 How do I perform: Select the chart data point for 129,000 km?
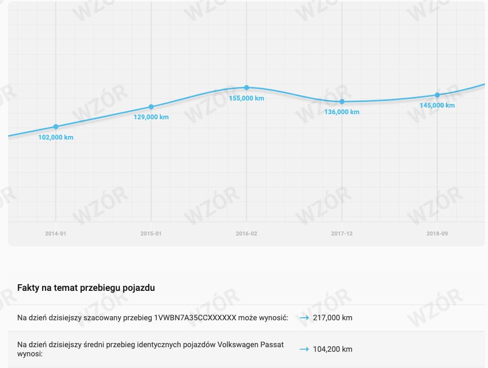[151, 107]
